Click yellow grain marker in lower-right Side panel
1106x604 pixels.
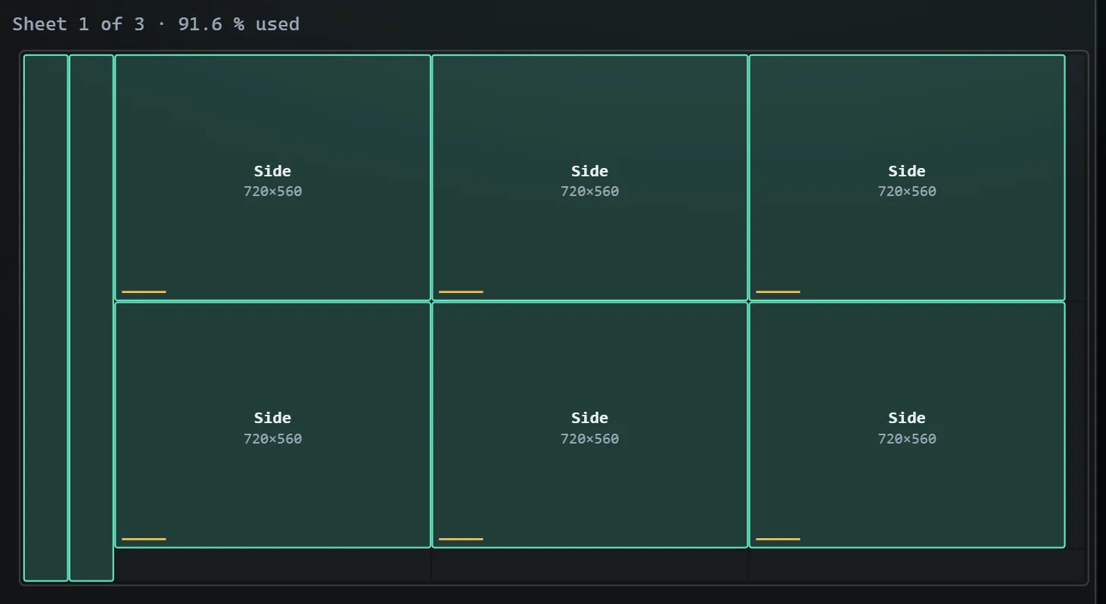(778, 539)
